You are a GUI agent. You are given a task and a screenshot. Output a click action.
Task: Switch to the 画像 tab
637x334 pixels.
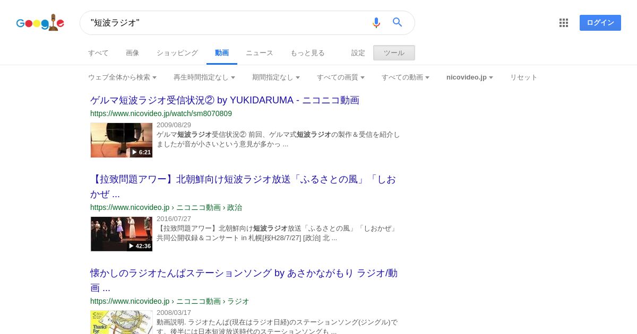133,53
